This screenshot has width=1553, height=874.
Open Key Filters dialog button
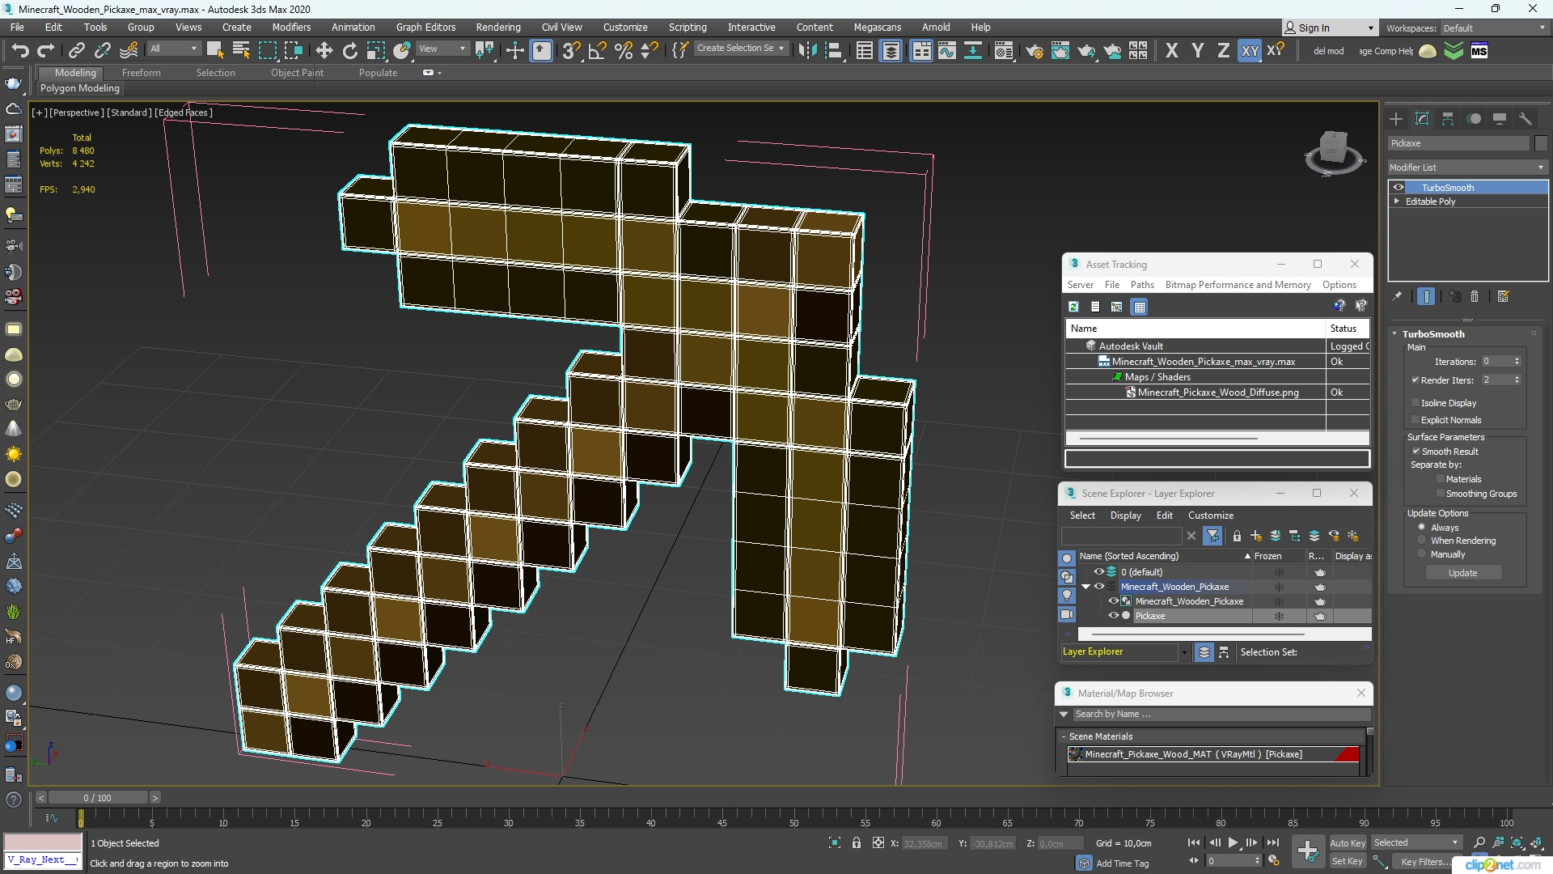click(1426, 862)
